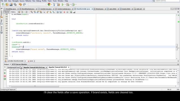Open the Tools menu
The width and height of the screenshot is (180, 101).
pos(55,1)
